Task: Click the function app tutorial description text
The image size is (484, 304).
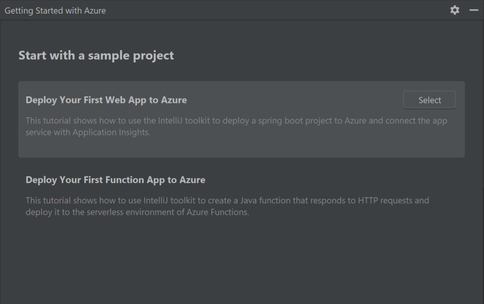Action: pyautogui.click(x=227, y=206)
